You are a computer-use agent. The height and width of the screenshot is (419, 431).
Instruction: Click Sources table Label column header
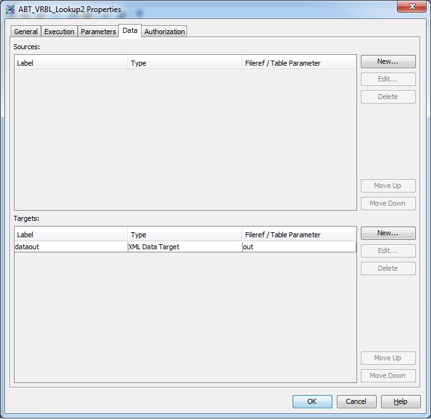click(71, 63)
